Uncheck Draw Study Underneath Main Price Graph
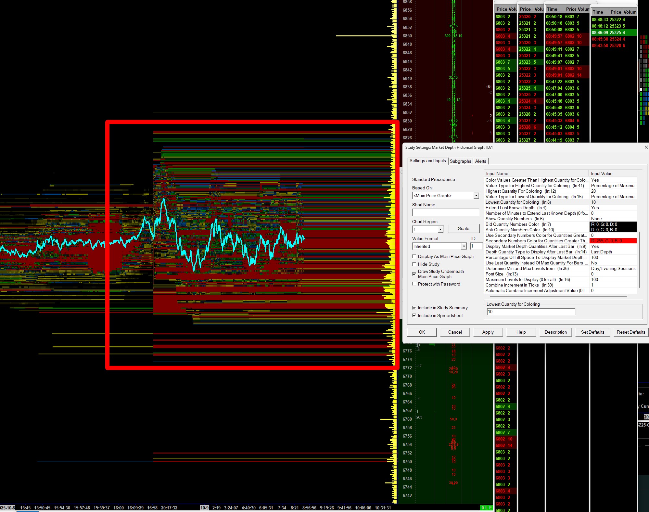This screenshot has width=649, height=512. (x=414, y=274)
